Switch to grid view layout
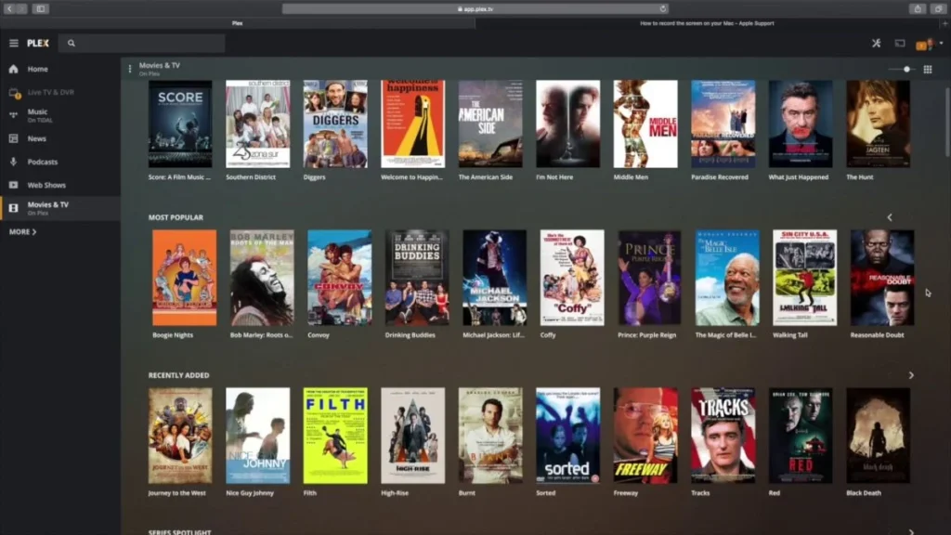 coord(929,69)
